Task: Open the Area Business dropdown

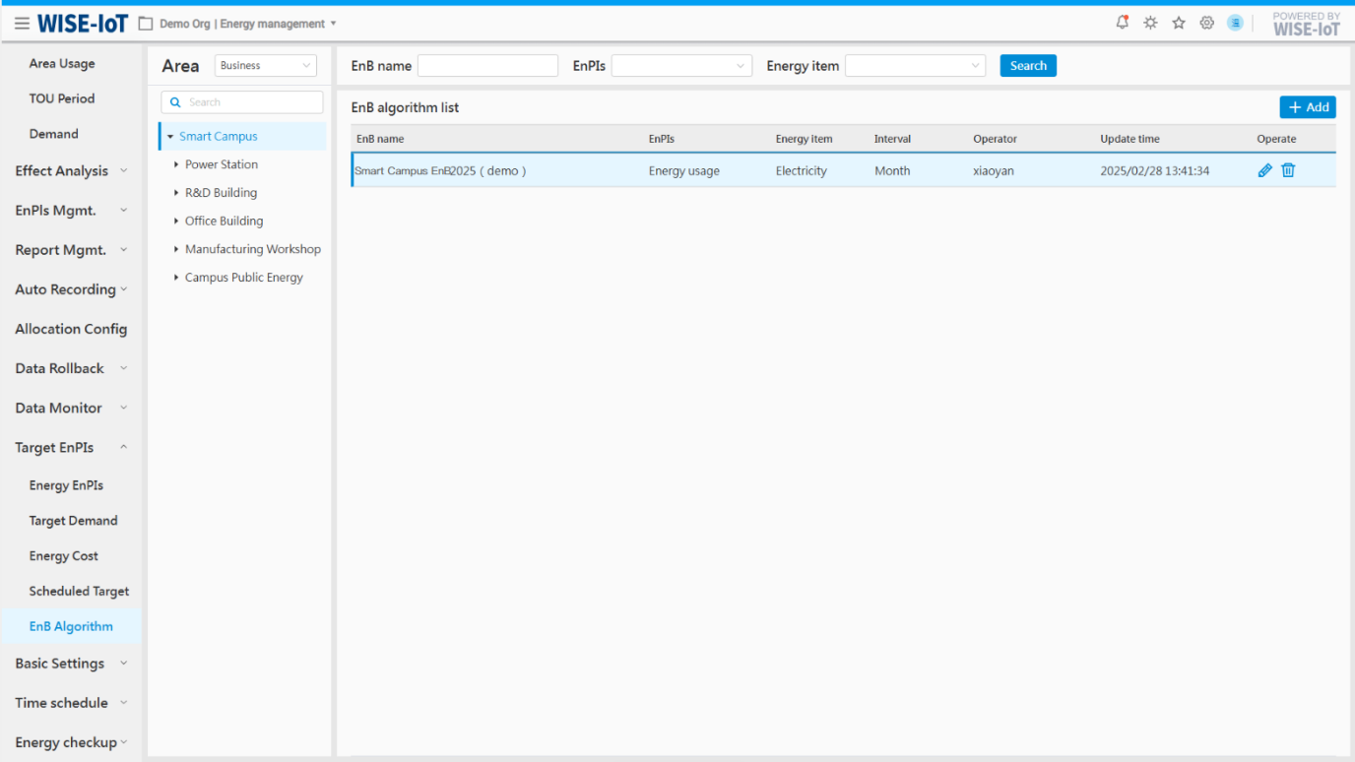Action: point(266,66)
